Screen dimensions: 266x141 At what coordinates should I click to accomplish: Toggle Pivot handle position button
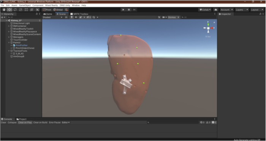click(47, 9)
